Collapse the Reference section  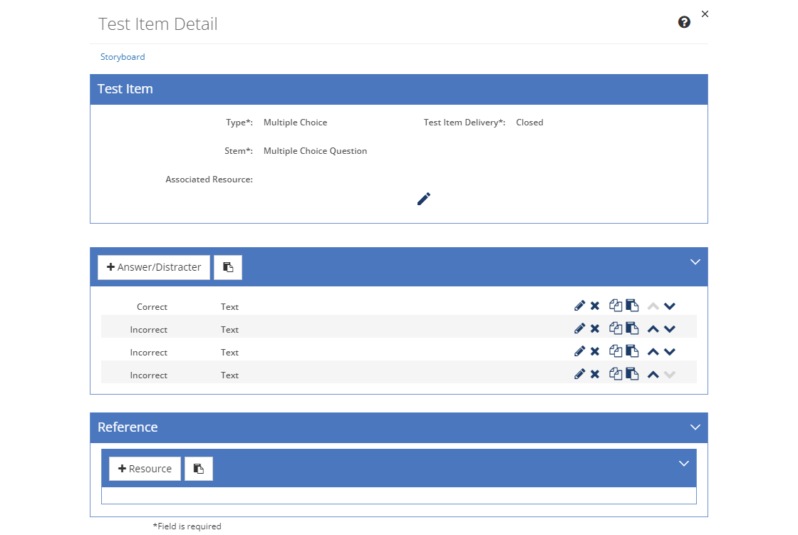(x=695, y=427)
